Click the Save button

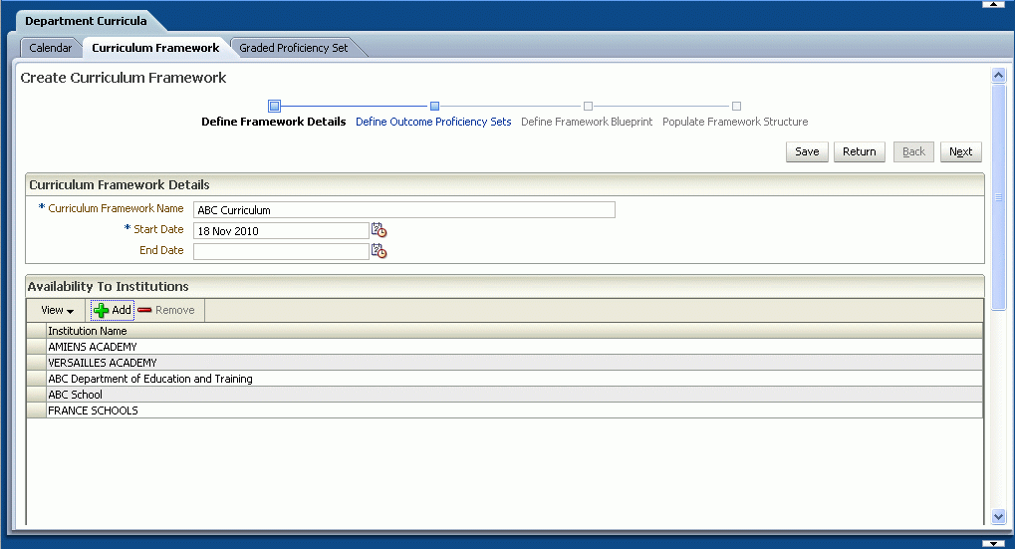(807, 151)
